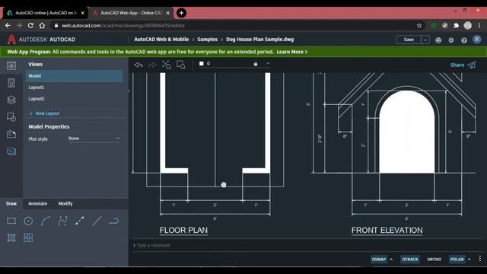Bookmark this page with star icon
This screenshot has width=487, height=274.
pyautogui.click(x=419, y=25)
